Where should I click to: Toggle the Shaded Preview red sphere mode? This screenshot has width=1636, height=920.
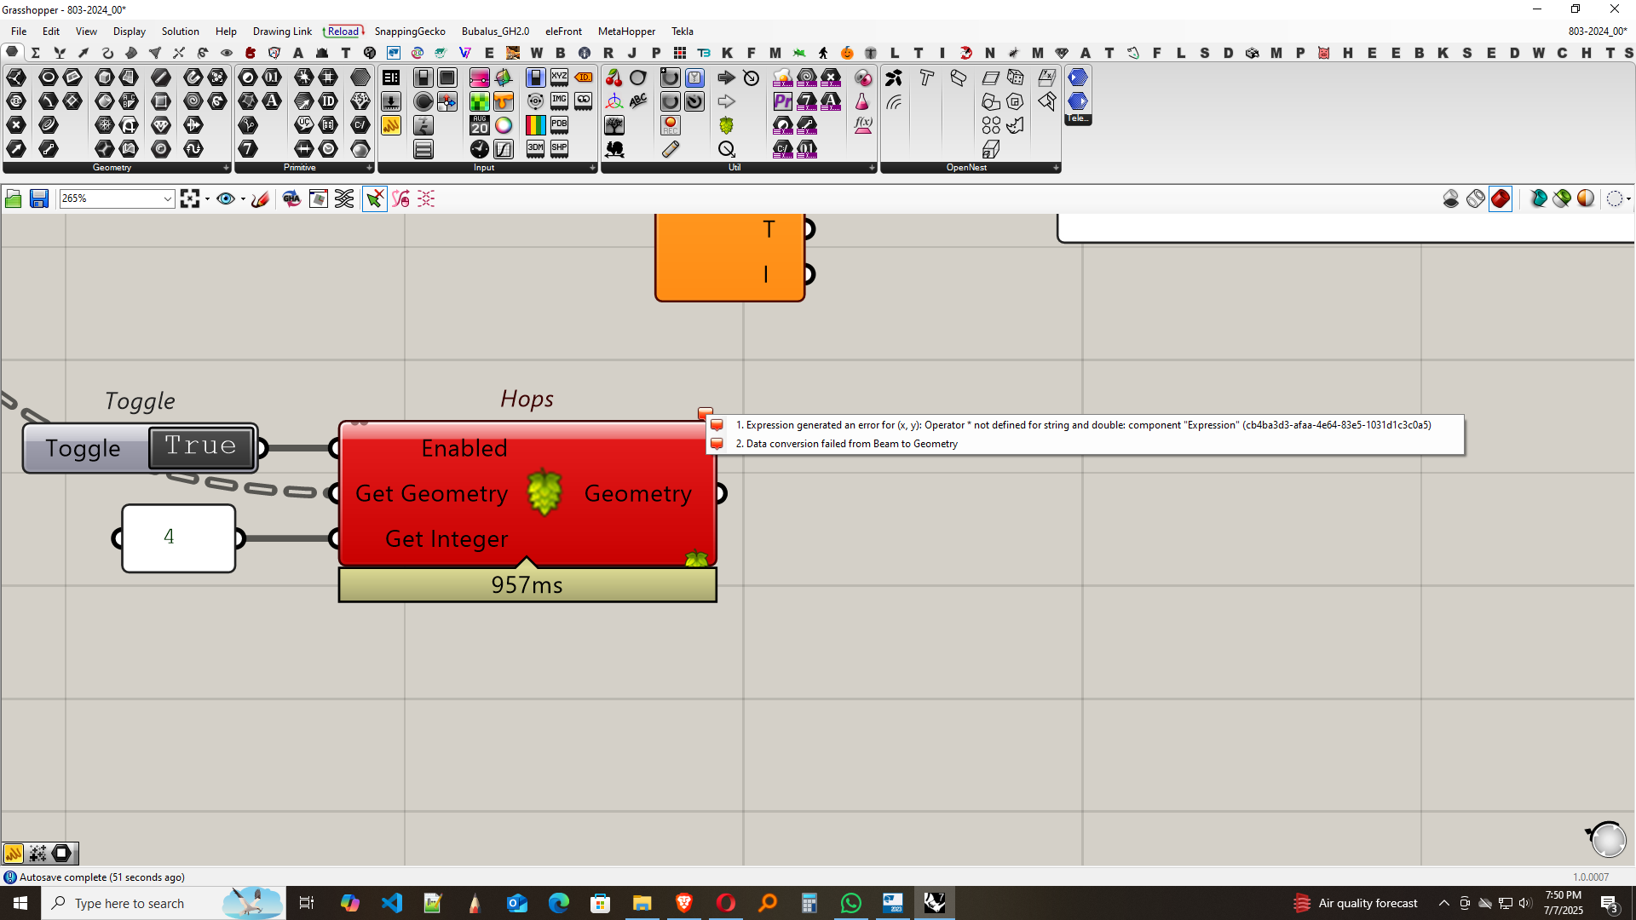(1501, 198)
